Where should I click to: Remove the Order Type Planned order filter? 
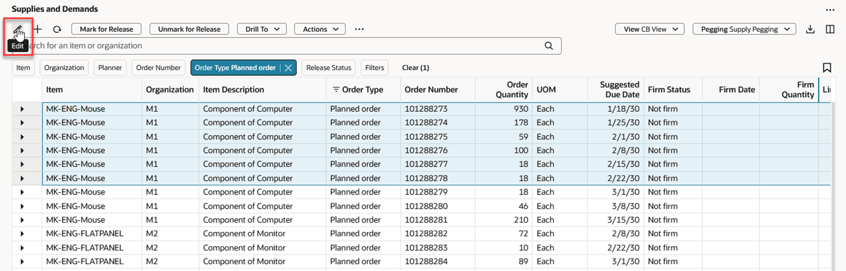289,68
